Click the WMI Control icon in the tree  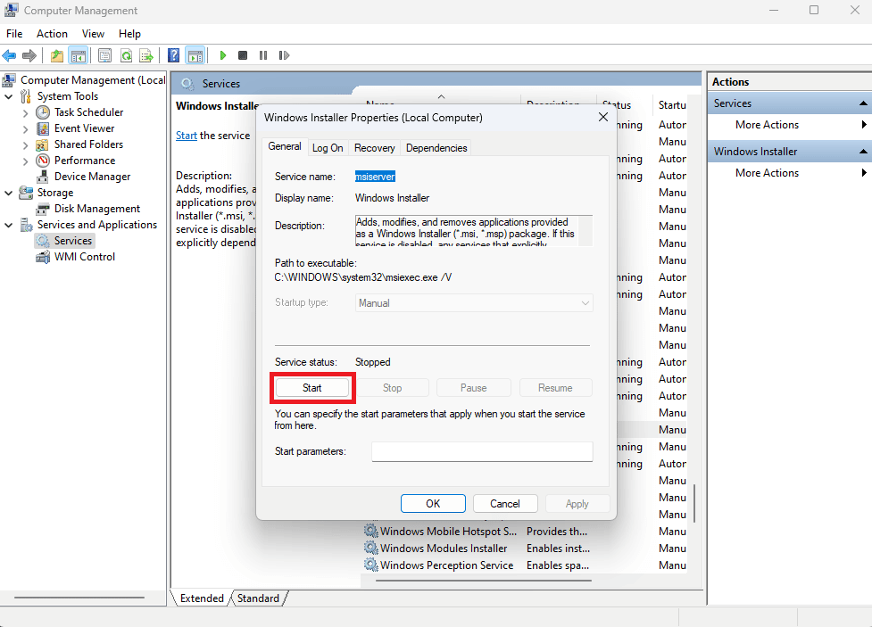[x=43, y=257]
